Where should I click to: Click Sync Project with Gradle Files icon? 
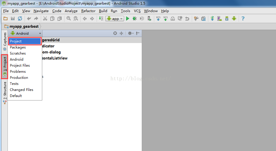tap(212, 18)
